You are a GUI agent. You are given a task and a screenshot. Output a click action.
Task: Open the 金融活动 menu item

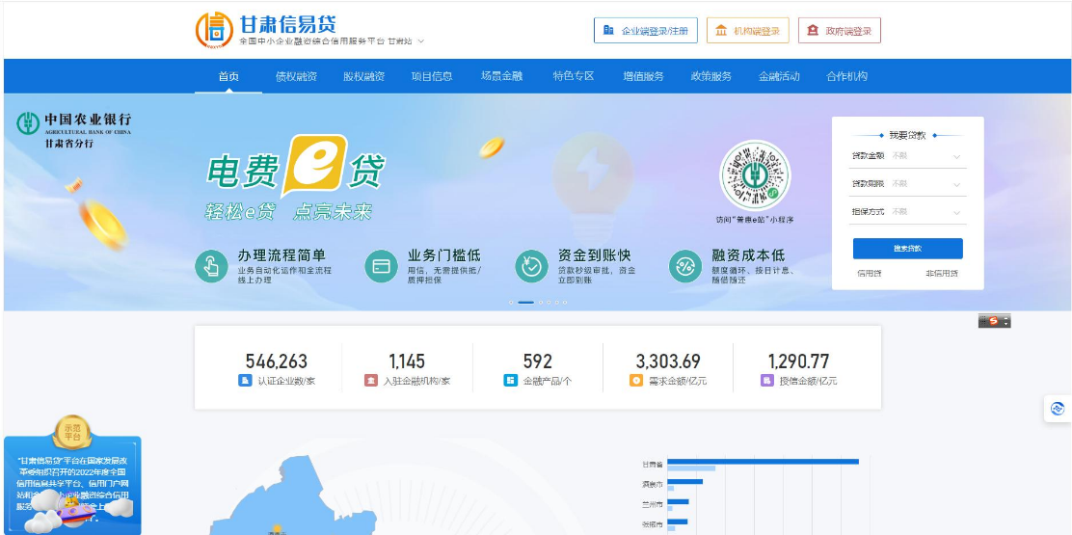pyautogui.click(x=779, y=76)
